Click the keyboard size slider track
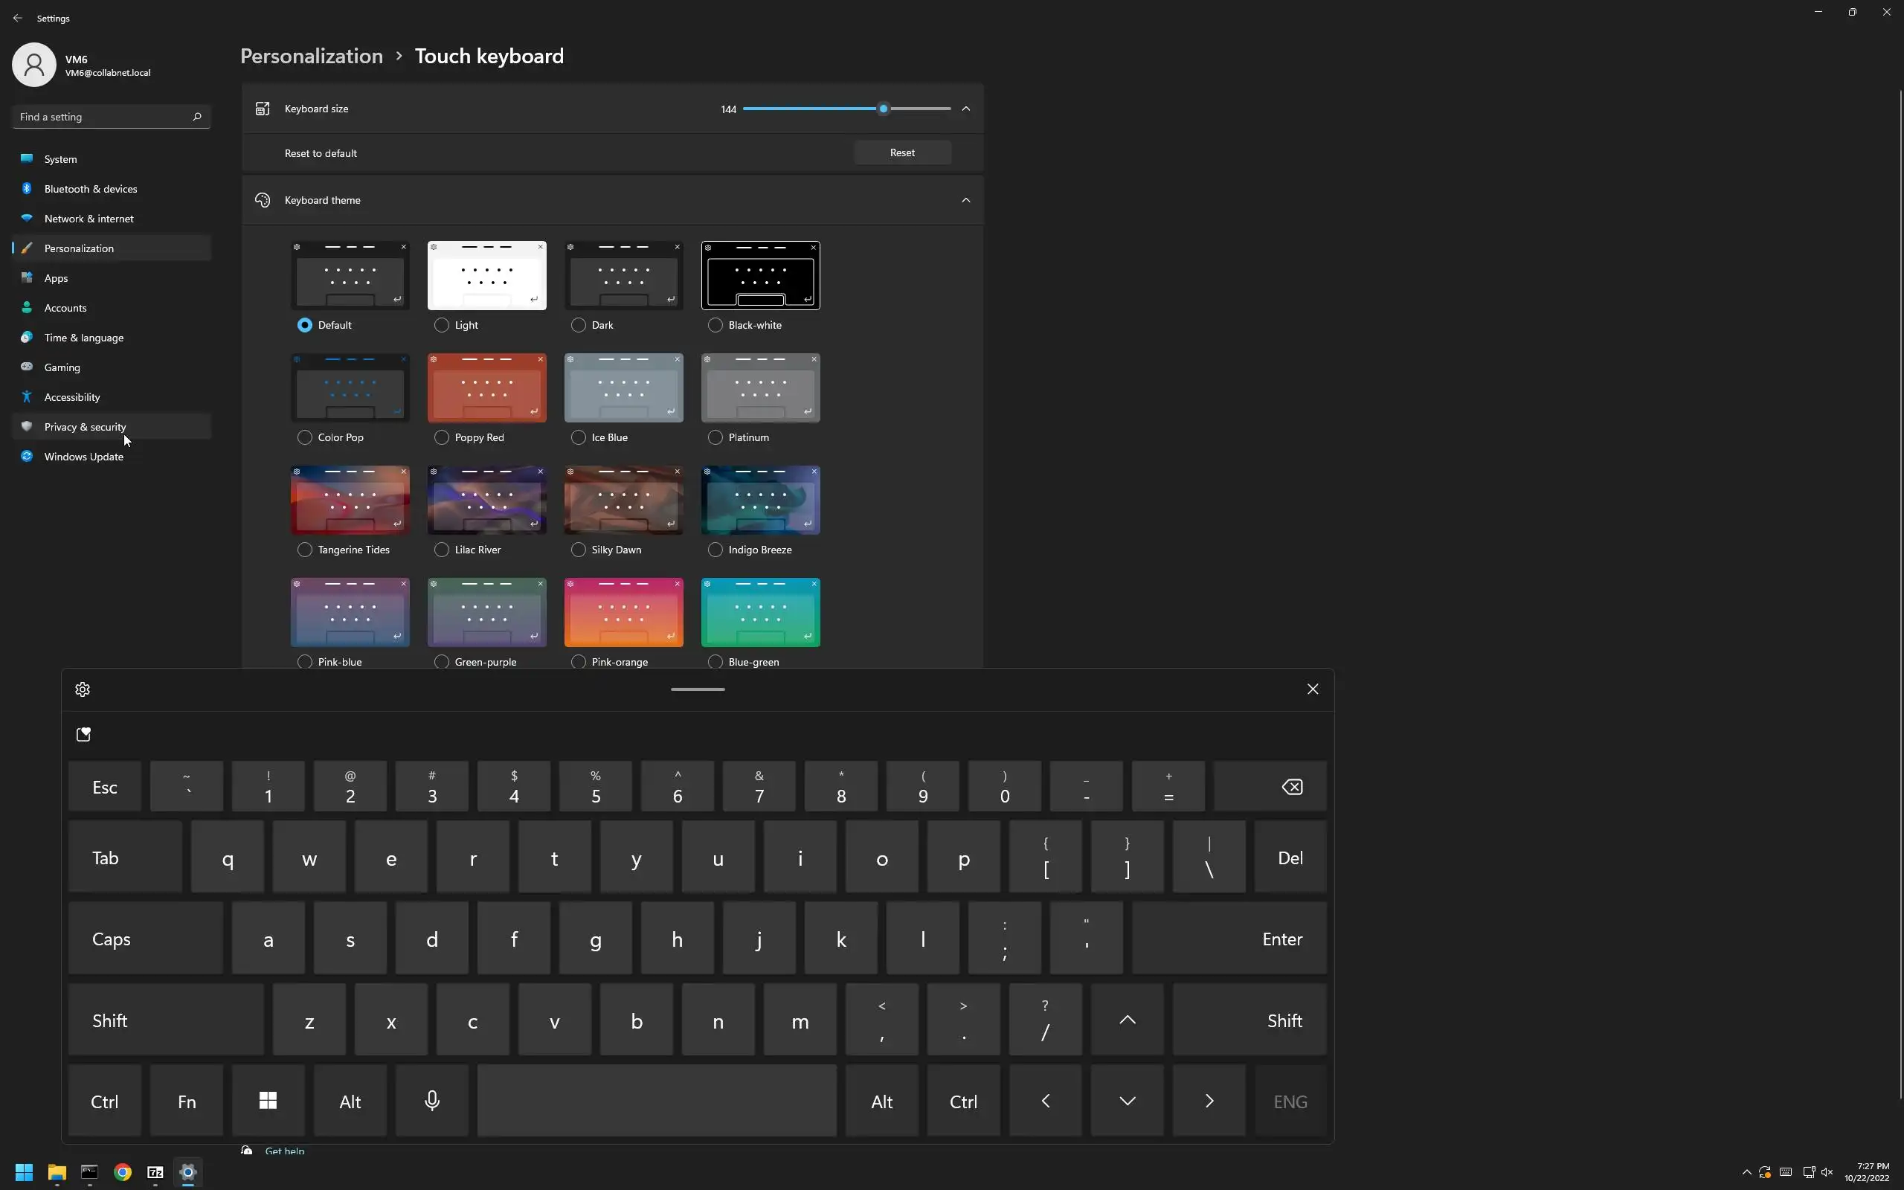This screenshot has height=1190, width=1904. tap(811, 109)
